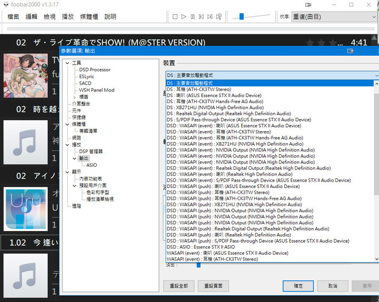Click the Random playback button
This screenshot has height=302, width=379.
pyautogui.click(x=219, y=17)
